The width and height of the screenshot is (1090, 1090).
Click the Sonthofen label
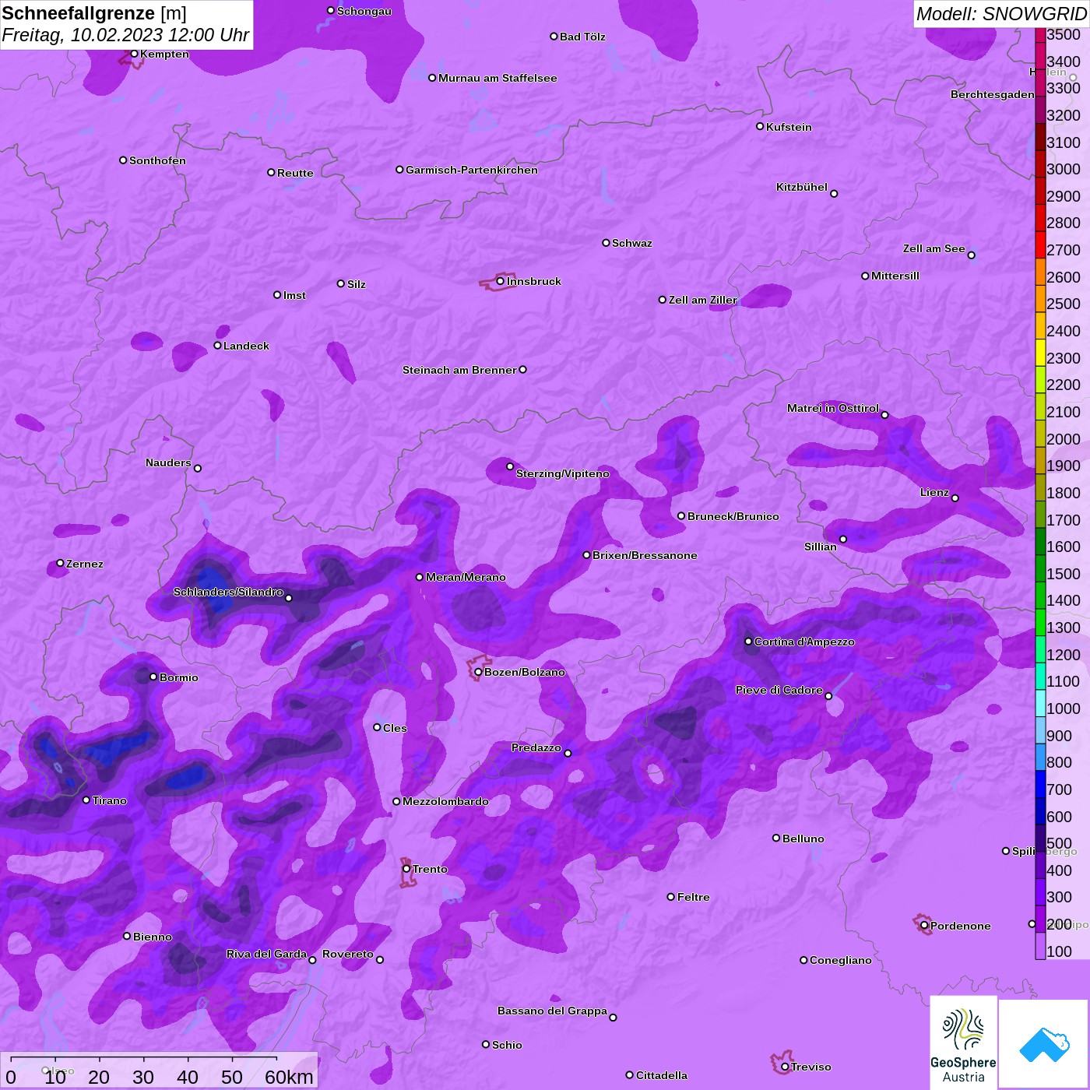[157, 160]
